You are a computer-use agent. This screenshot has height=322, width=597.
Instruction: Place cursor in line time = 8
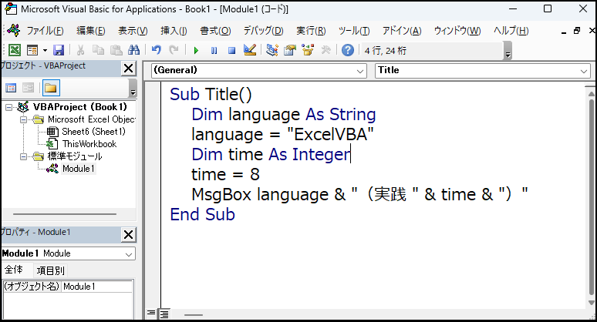(225, 175)
